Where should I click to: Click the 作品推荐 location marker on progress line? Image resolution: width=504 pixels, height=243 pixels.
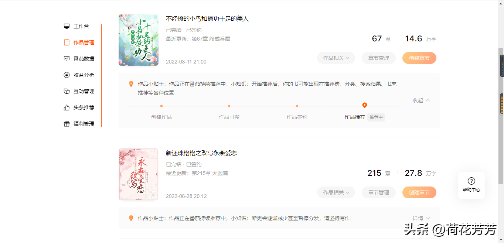pyautogui.click(x=365, y=105)
